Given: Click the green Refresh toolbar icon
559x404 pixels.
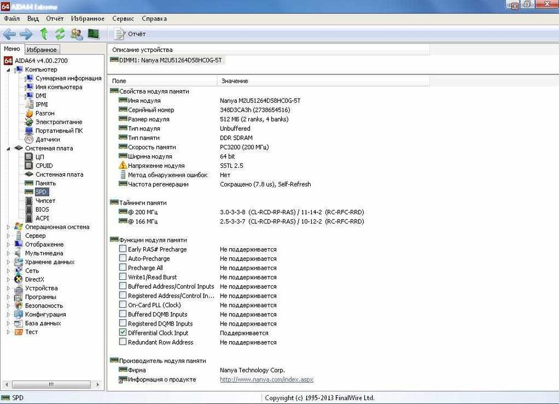Looking at the screenshot, I should coord(60,34).
